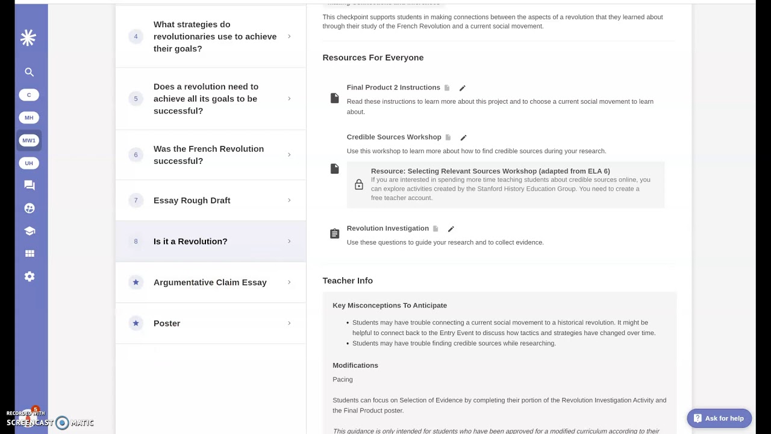The image size is (771, 434).
Task: Edit Final Product 2 Instructions pencil icon
Action: coord(462,88)
